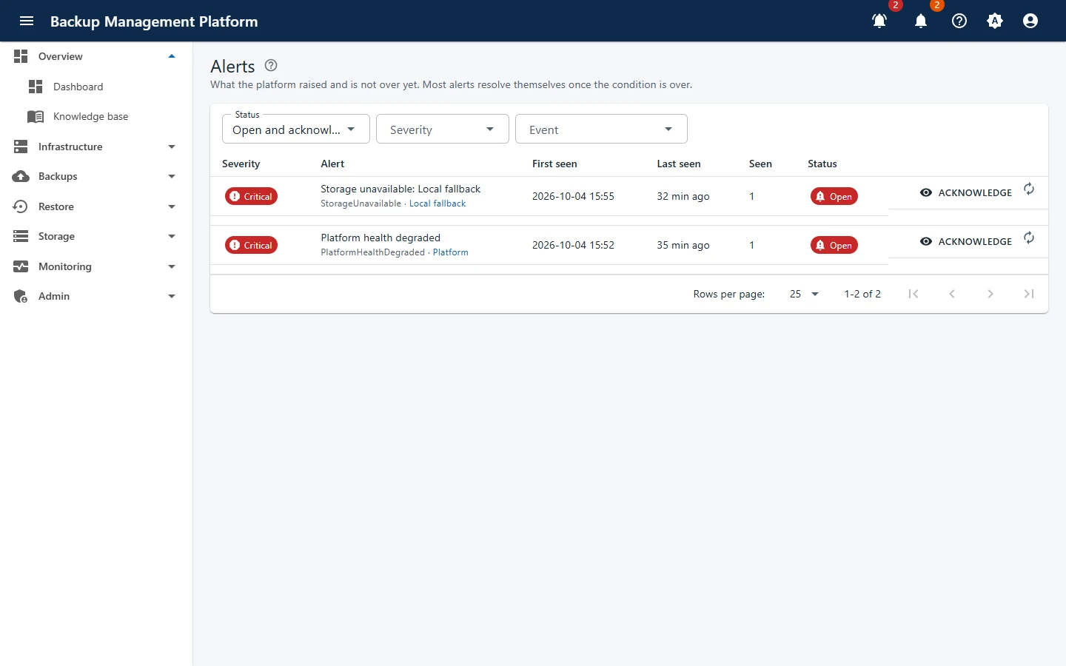Expand the Storage sidebar section

[x=96, y=236]
